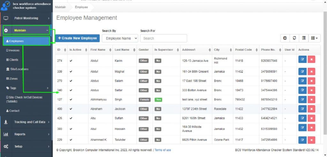327x157 pixels.
Task: Click the Patrol Monitoring monitor icon
Action: point(6,18)
